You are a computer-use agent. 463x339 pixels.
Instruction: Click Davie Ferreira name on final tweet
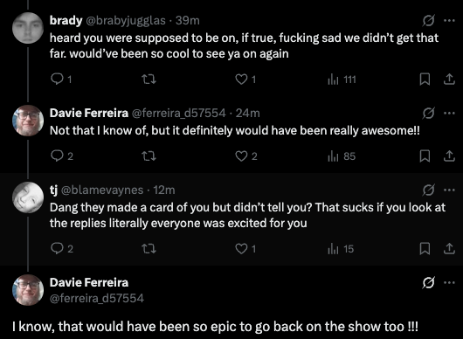point(89,282)
